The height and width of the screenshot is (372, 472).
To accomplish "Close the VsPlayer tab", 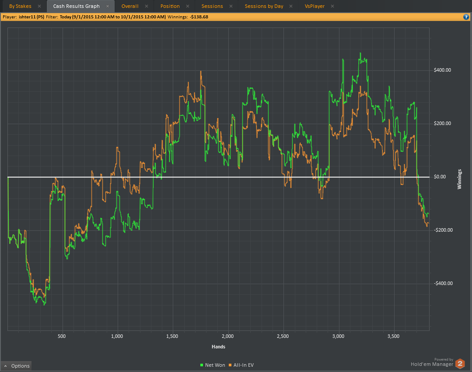I will (x=332, y=6).
